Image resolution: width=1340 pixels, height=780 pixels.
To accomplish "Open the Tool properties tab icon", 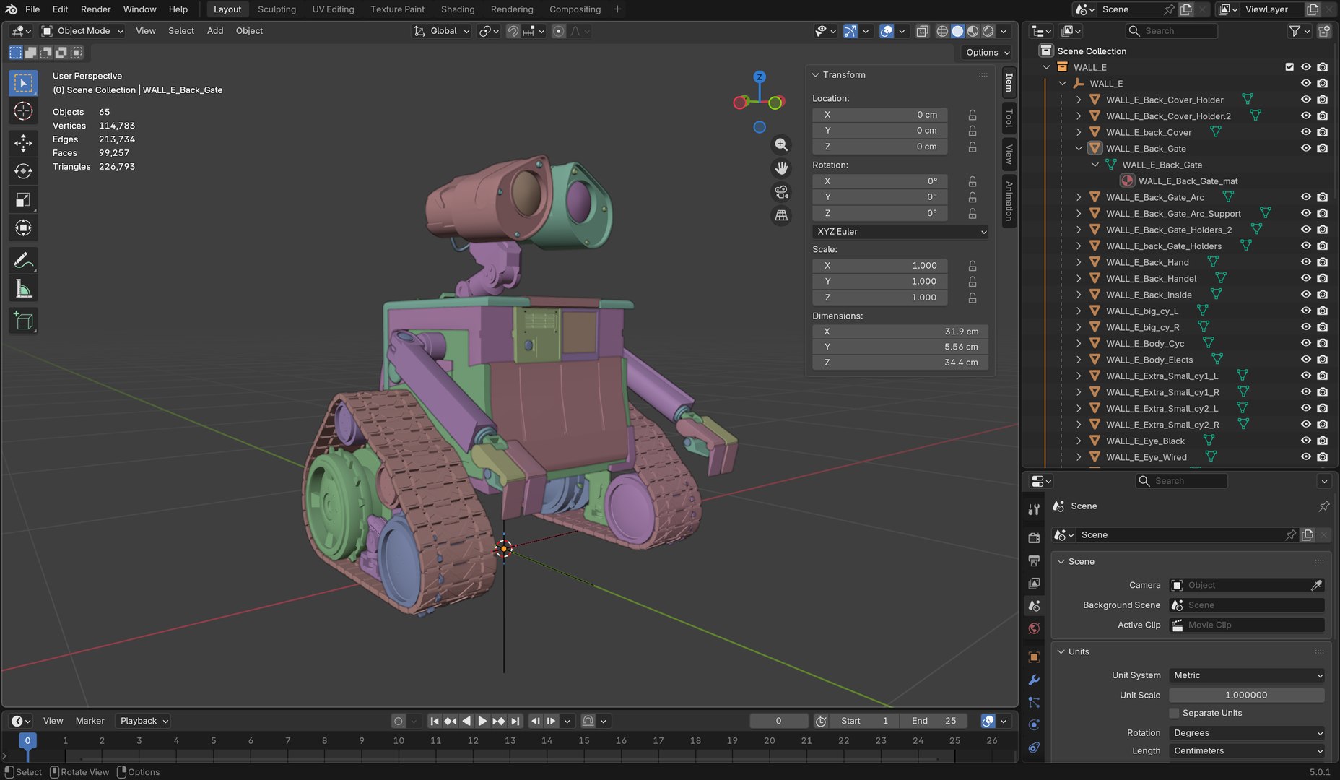I will click(x=1034, y=509).
